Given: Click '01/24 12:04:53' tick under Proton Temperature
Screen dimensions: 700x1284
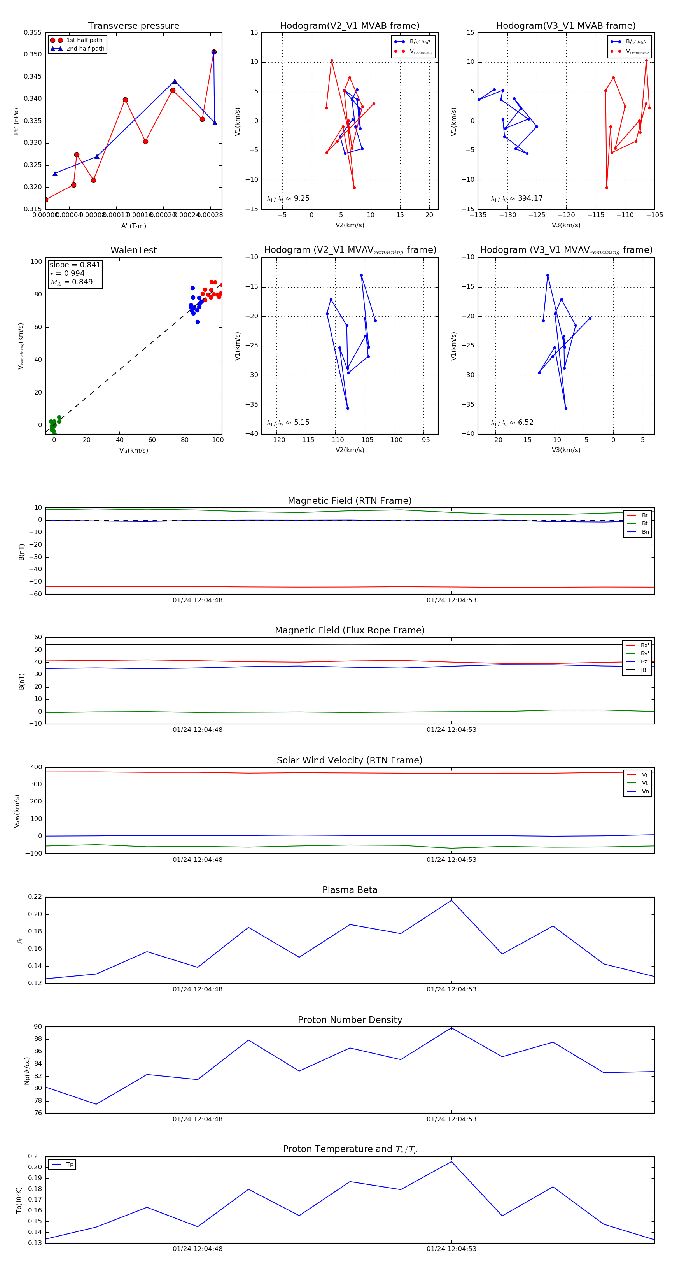Looking at the screenshot, I should pos(451,1249).
